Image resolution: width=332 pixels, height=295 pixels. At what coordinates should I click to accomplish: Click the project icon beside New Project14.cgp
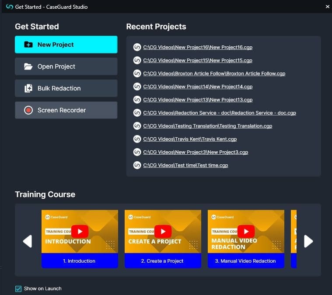(137, 87)
